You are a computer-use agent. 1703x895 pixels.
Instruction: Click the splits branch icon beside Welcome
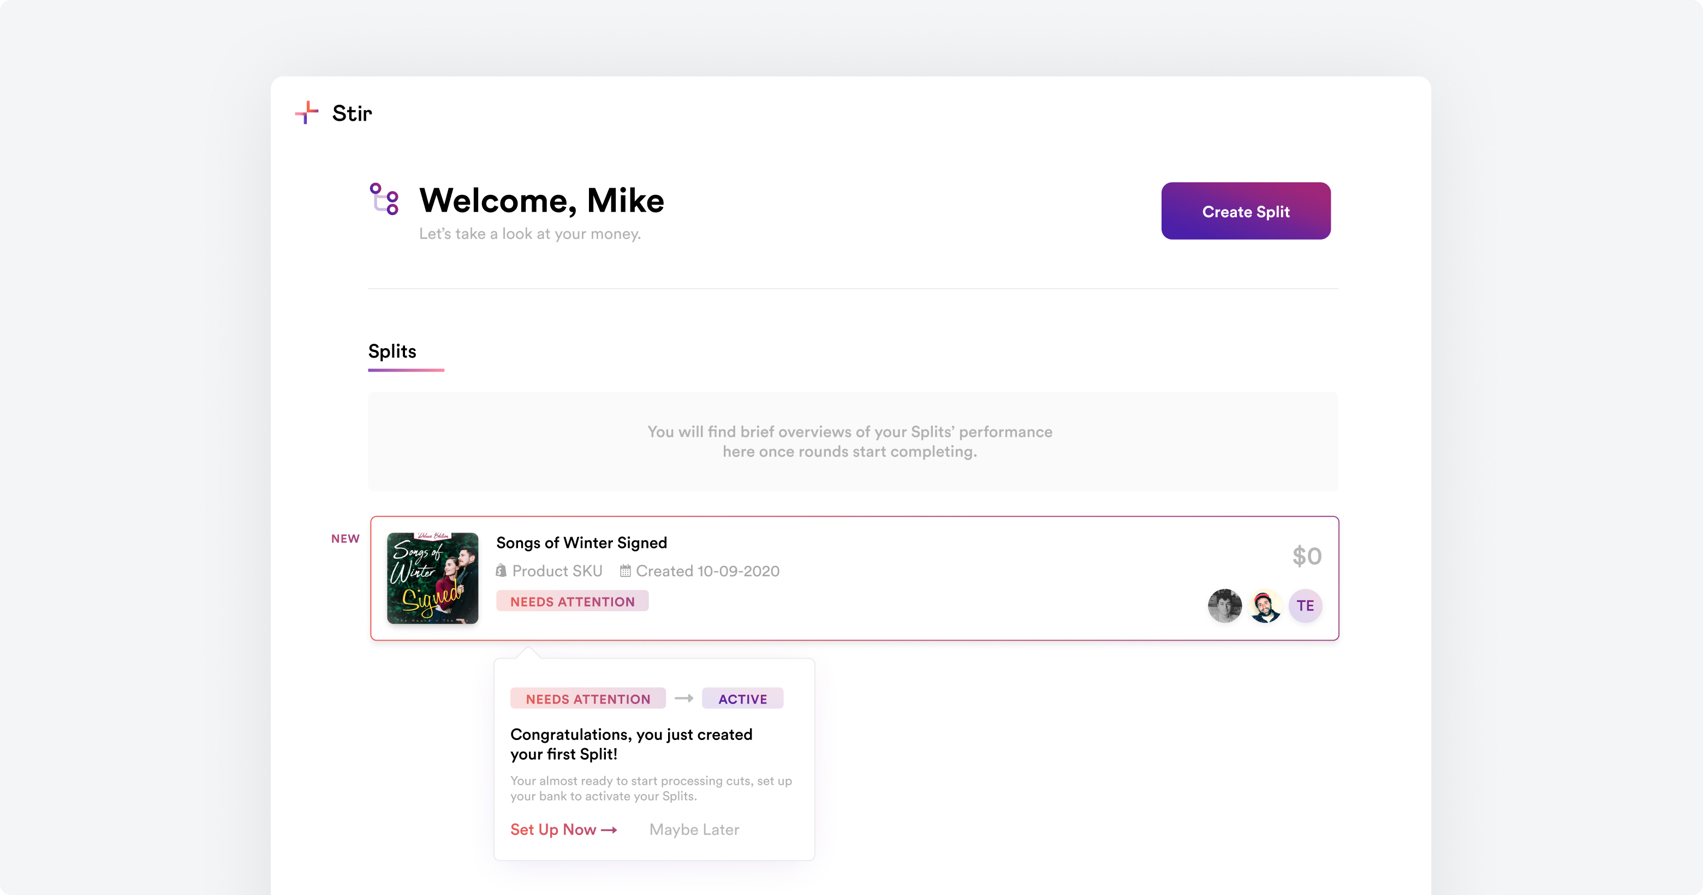(384, 199)
